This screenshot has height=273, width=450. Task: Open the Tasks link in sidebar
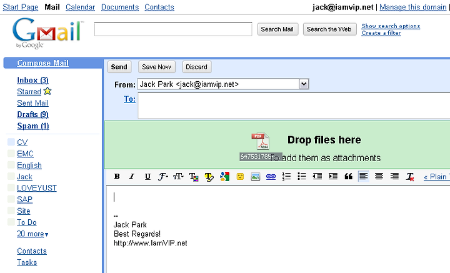pyautogui.click(x=27, y=262)
